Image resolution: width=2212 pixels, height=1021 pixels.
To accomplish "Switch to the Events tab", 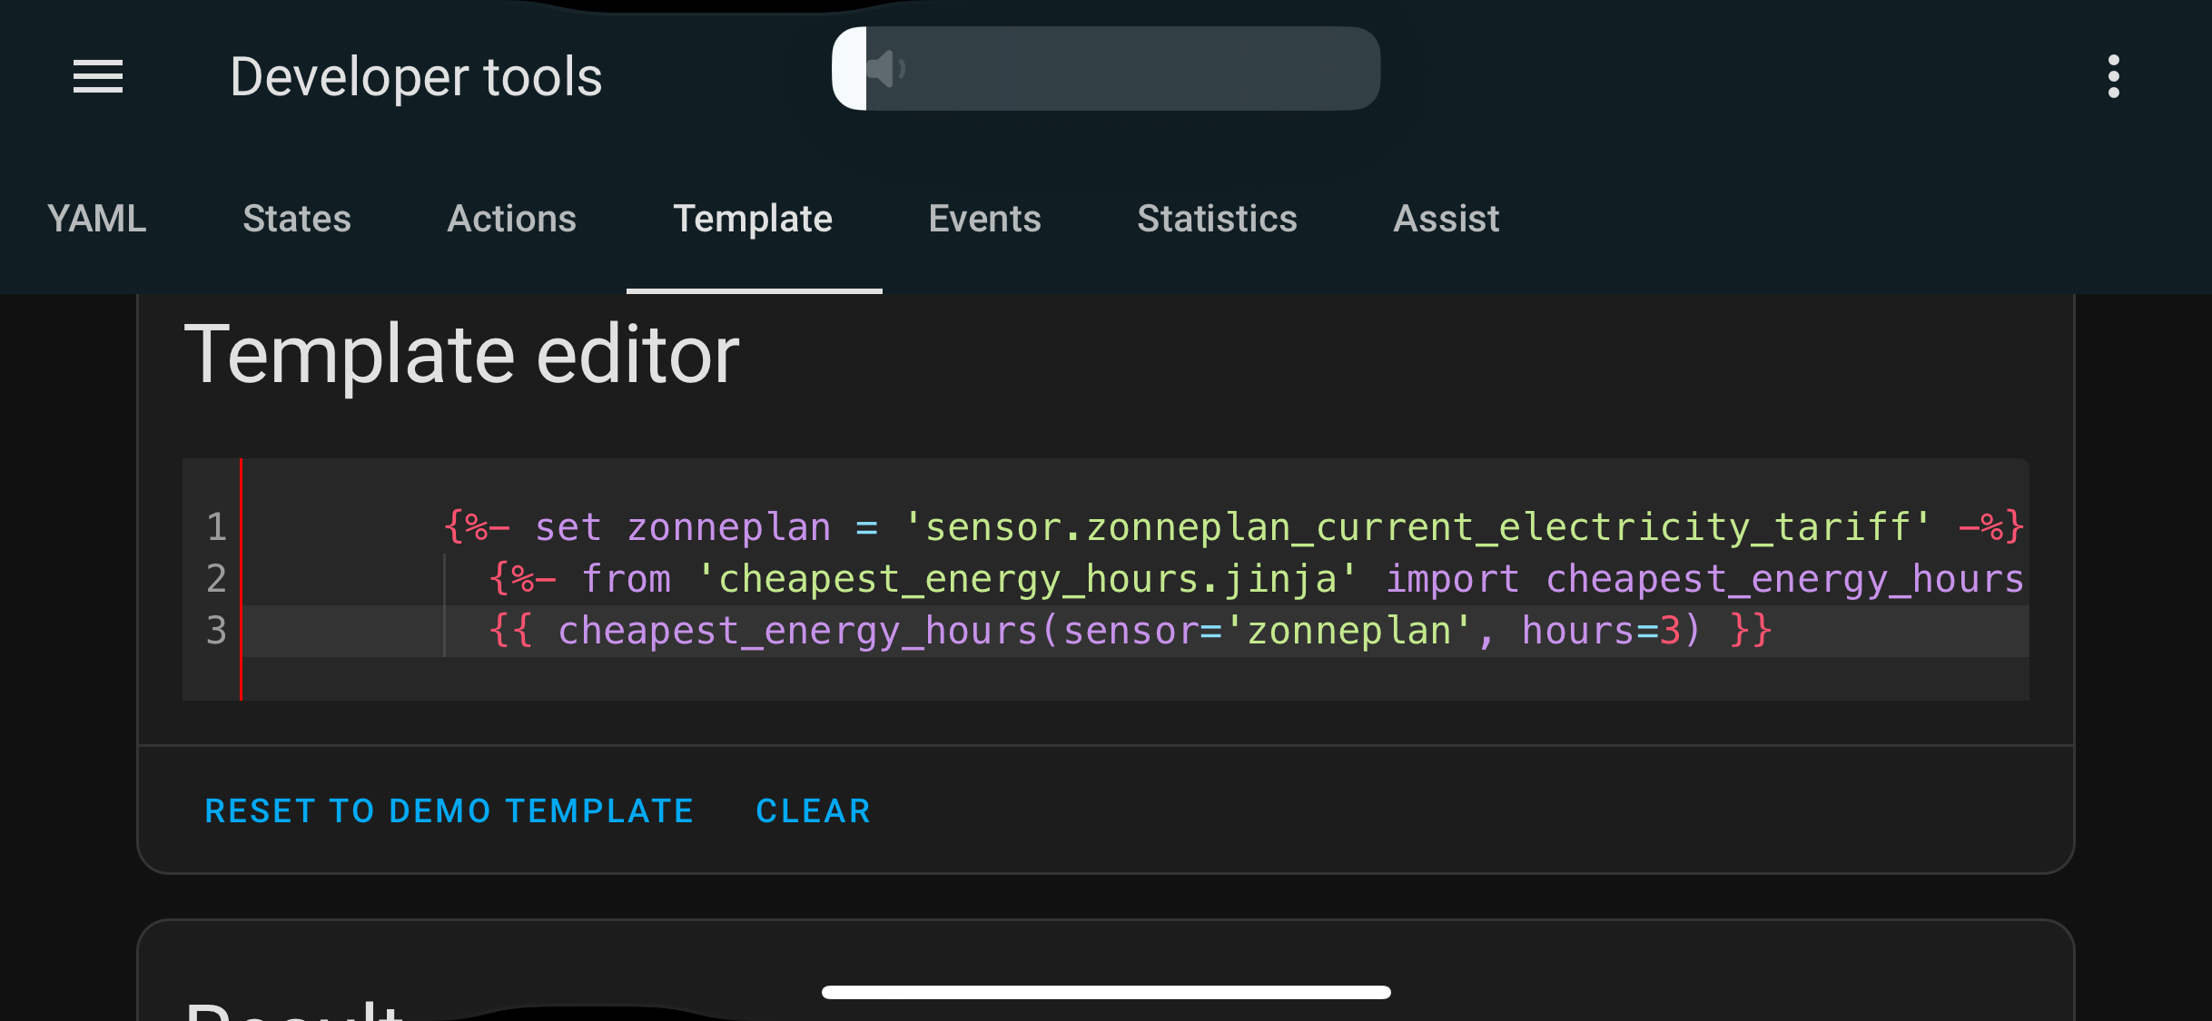I will [x=984, y=219].
